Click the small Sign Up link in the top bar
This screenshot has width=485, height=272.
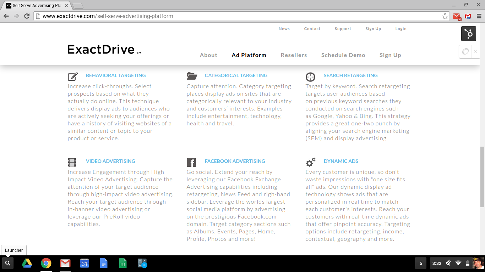click(x=373, y=29)
